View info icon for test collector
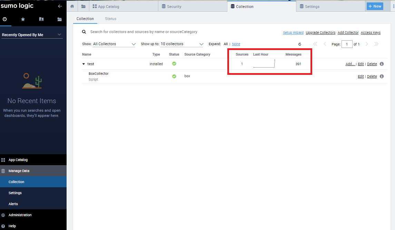The image size is (395, 230). point(382,64)
